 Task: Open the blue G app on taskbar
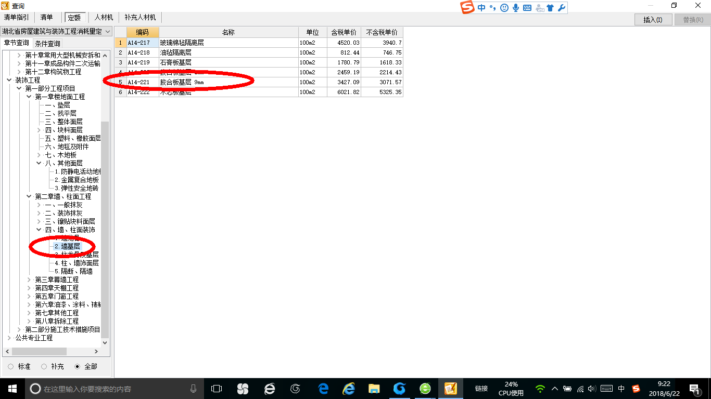(x=399, y=389)
